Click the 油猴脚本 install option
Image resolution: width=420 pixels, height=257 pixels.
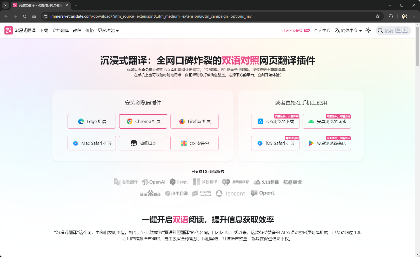[143, 143]
